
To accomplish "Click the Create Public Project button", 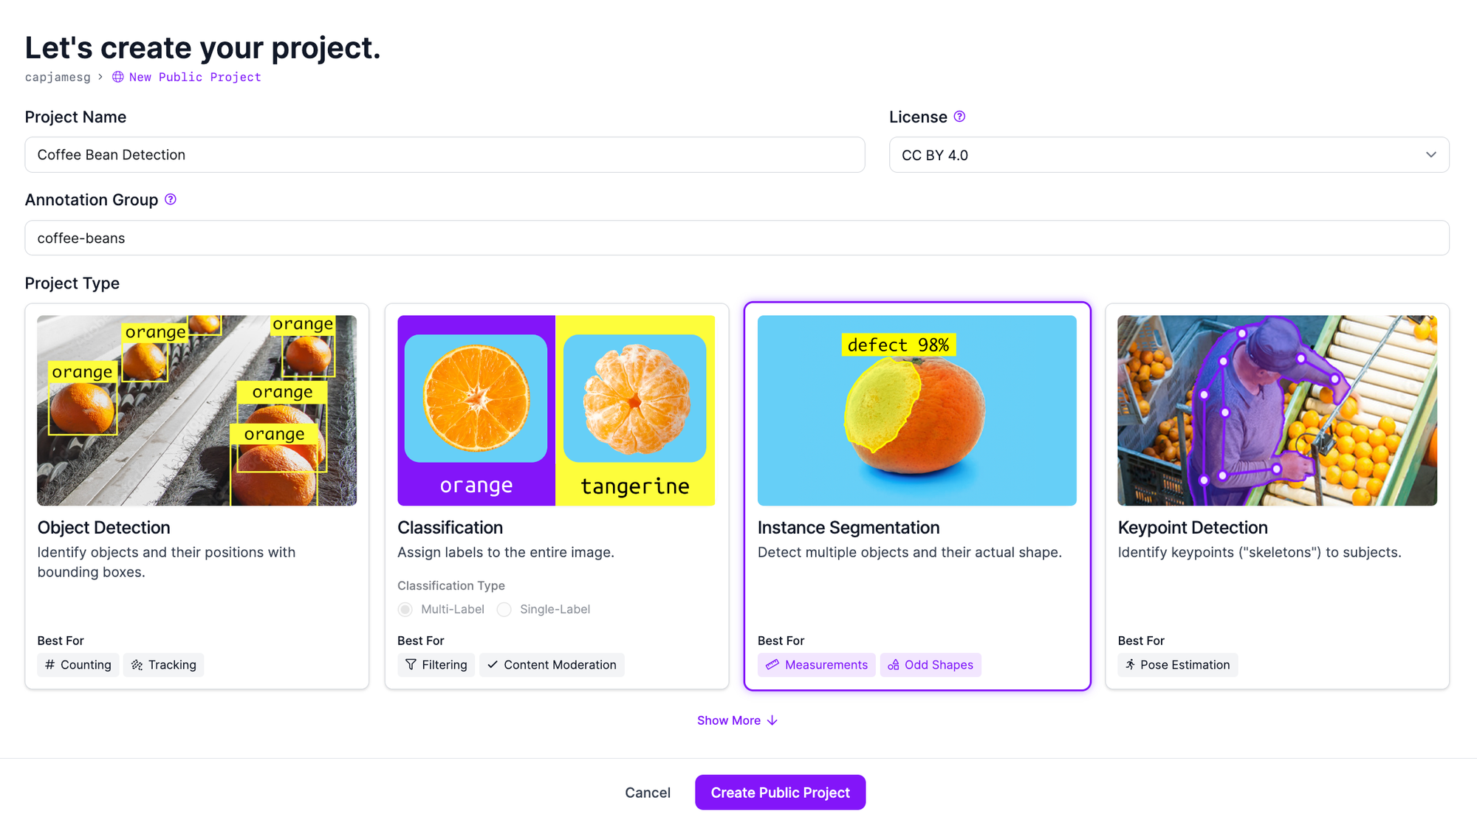I will click(781, 793).
